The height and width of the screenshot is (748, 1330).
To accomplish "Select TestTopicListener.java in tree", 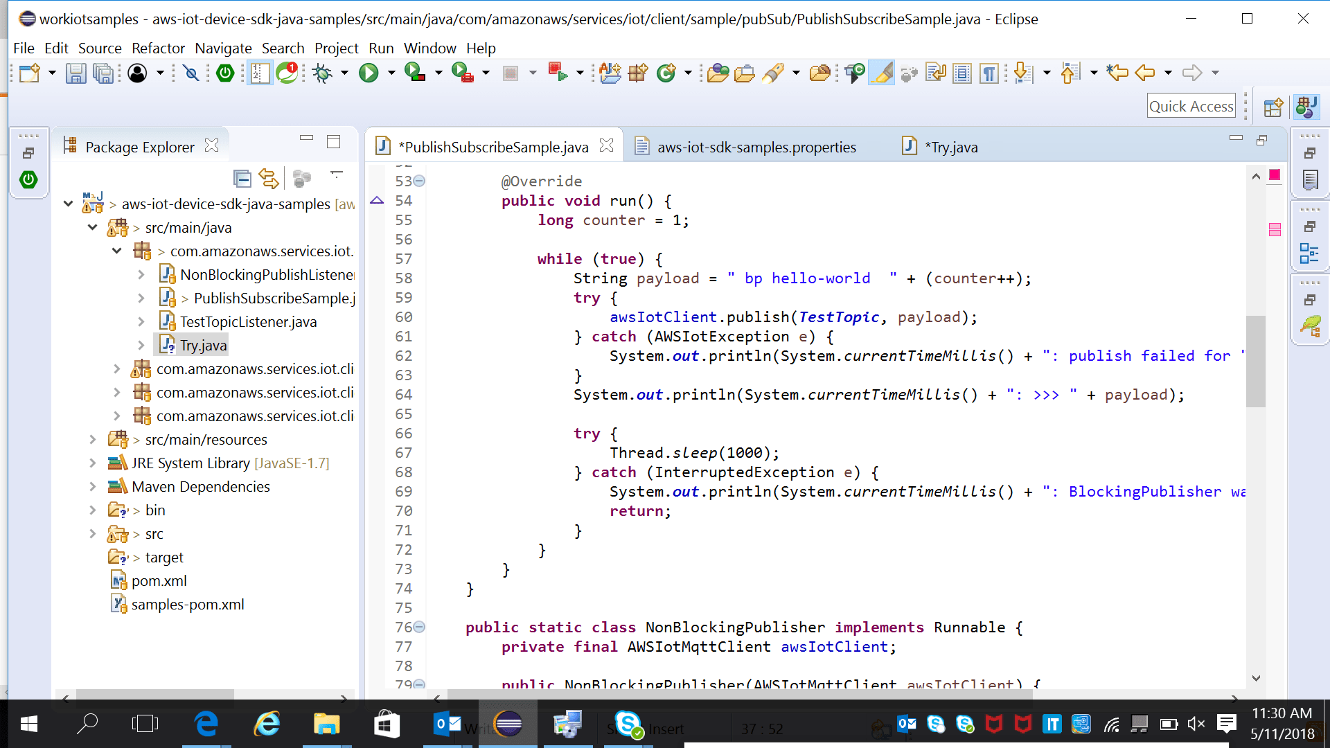I will pyautogui.click(x=247, y=321).
